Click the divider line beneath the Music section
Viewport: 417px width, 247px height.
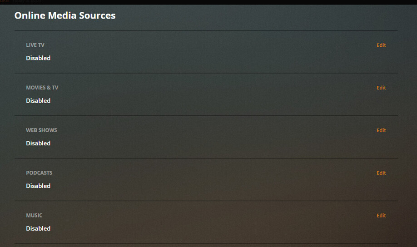(206, 243)
